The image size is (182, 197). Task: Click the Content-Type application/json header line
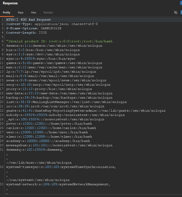pos(52,24)
